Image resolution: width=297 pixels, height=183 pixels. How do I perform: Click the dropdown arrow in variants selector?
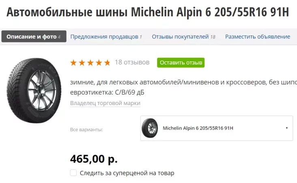point(287,128)
